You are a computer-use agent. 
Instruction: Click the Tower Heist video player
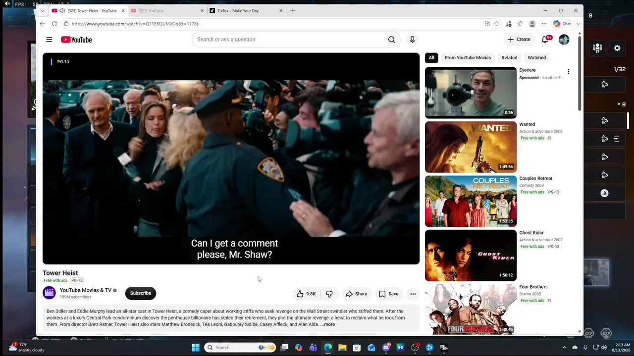[x=231, y=159]
